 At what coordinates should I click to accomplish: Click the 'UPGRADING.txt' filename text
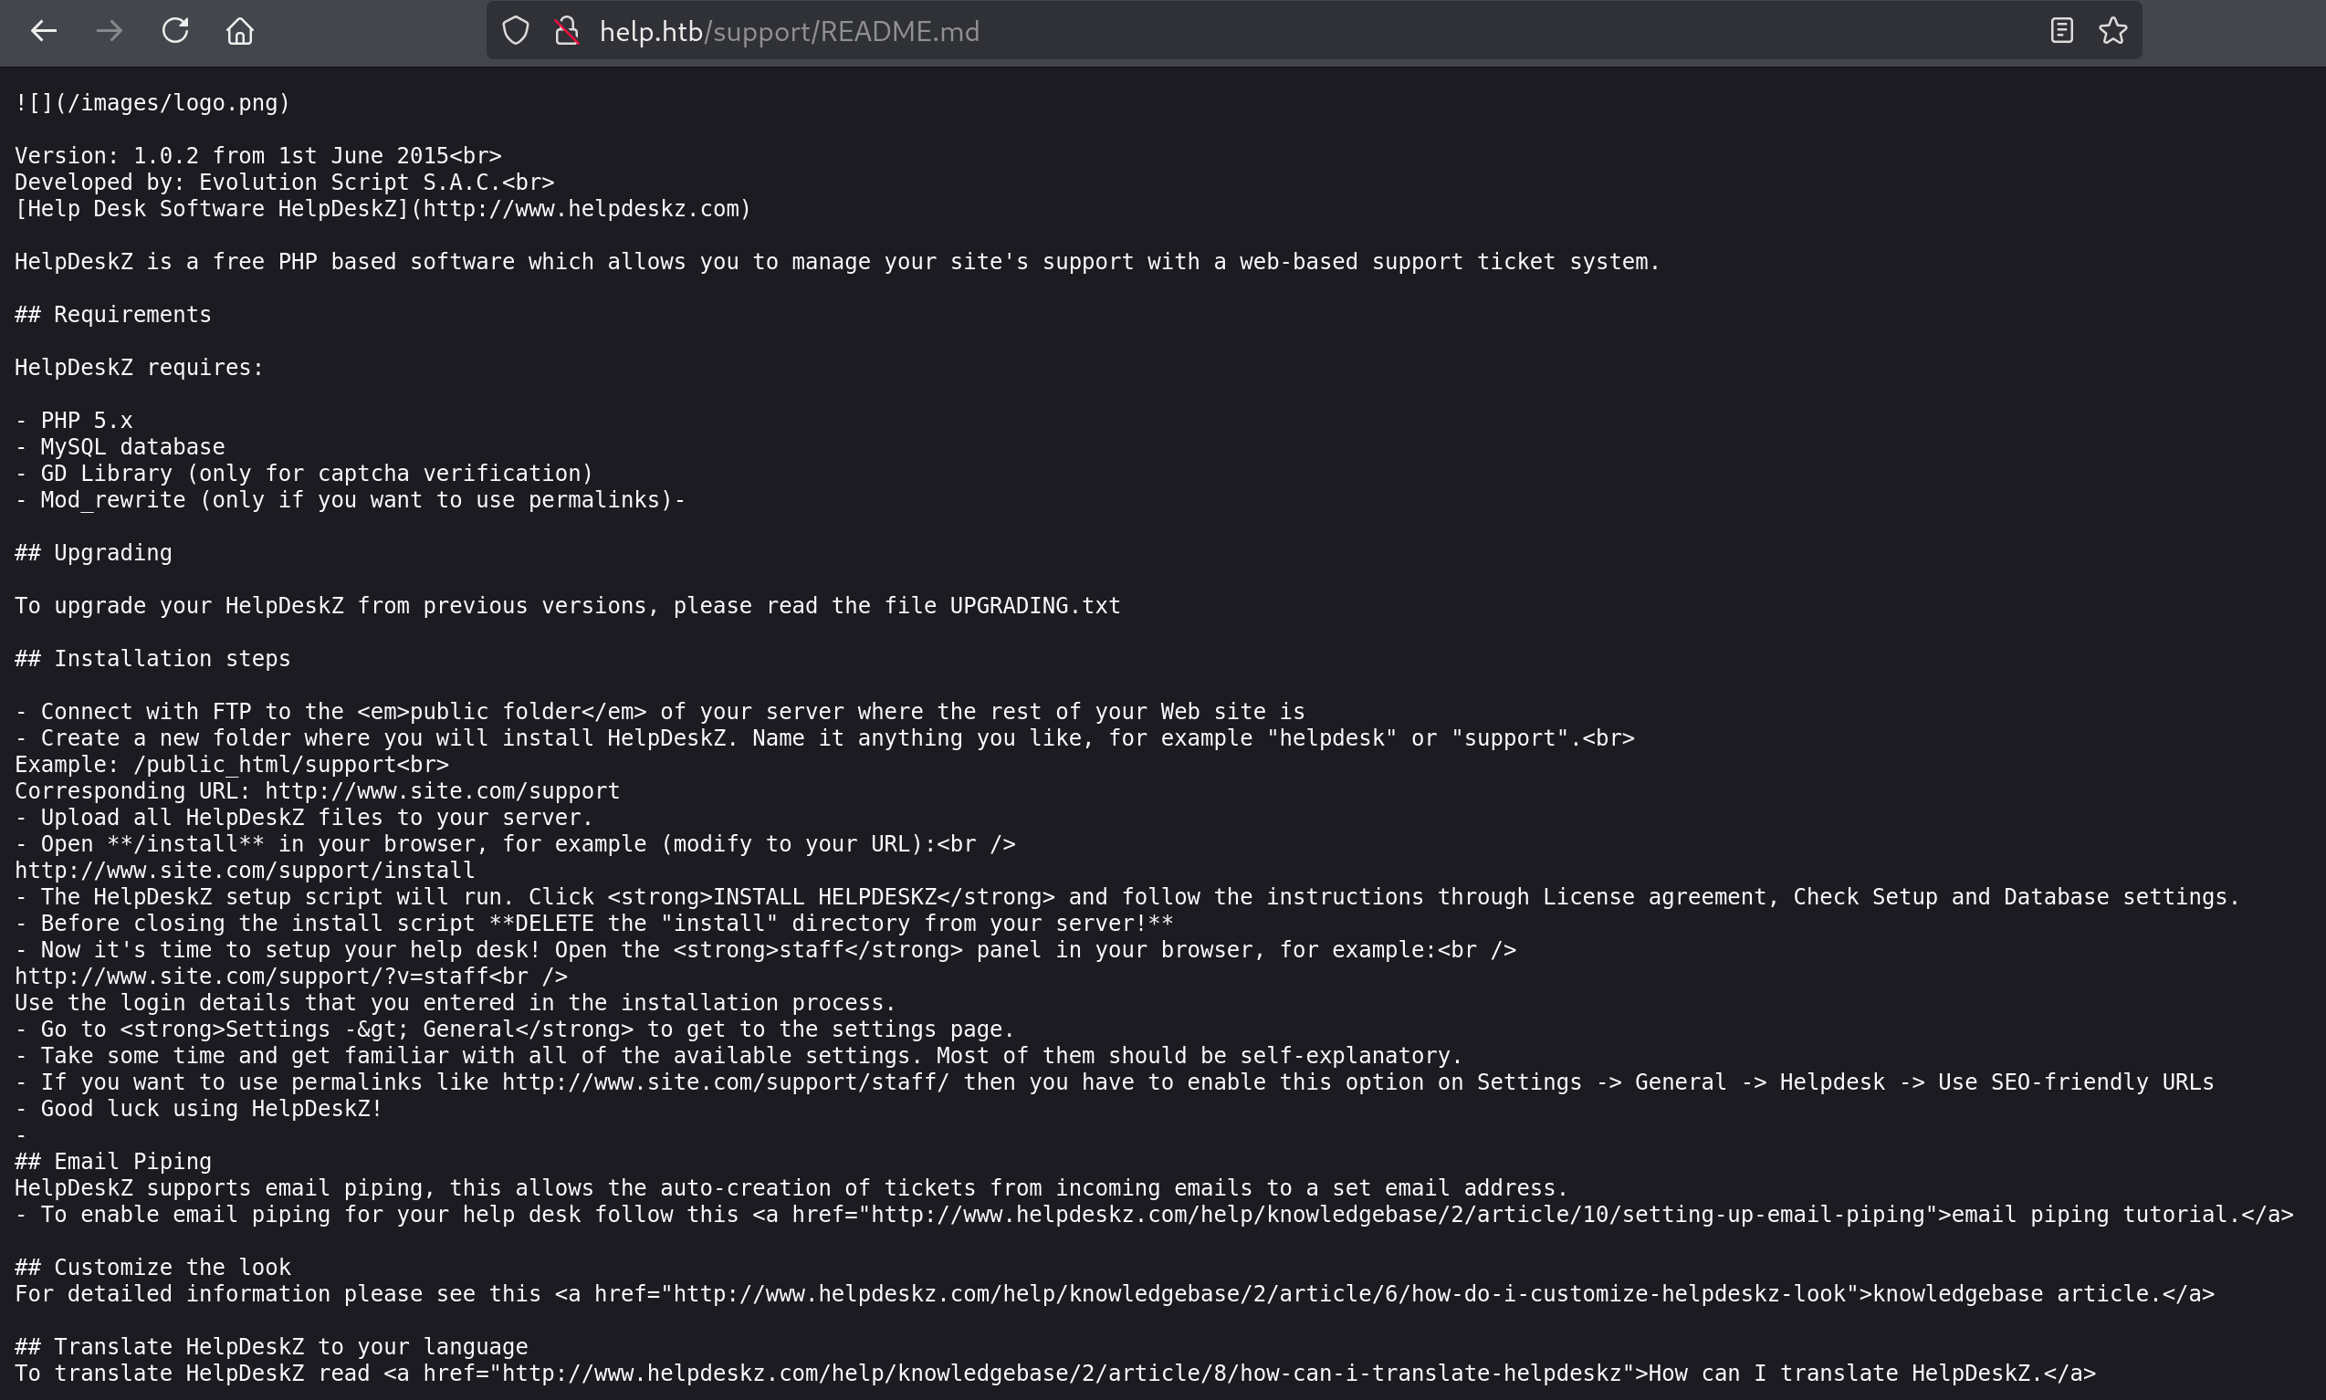(1035, 605)
